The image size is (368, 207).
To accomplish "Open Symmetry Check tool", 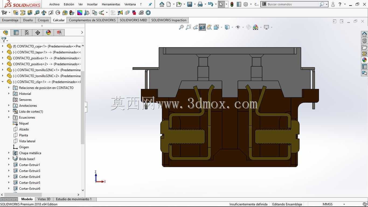I will (x=87, y=13).
